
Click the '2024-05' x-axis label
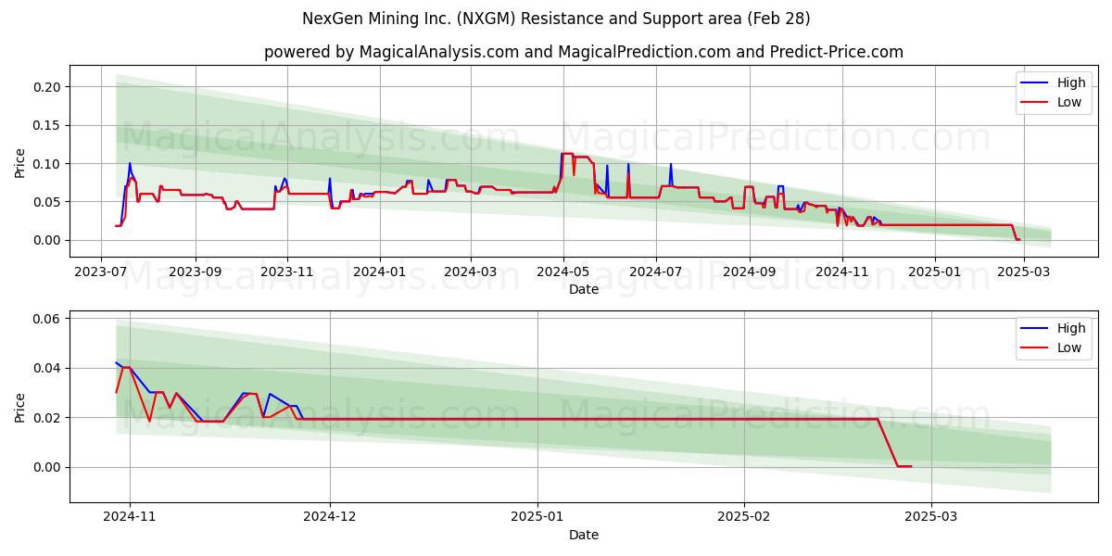pyautogui.click(x=563, y=272)
